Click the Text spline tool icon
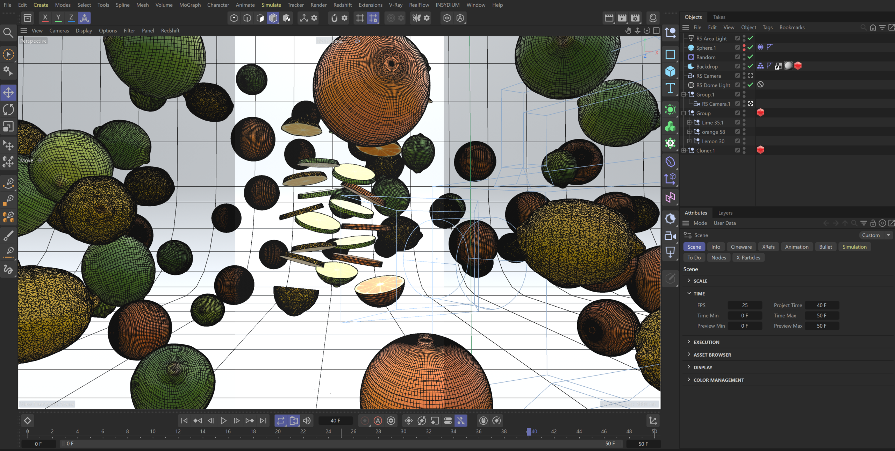This screenshot has width=895, height=451. tap(670, 88)
